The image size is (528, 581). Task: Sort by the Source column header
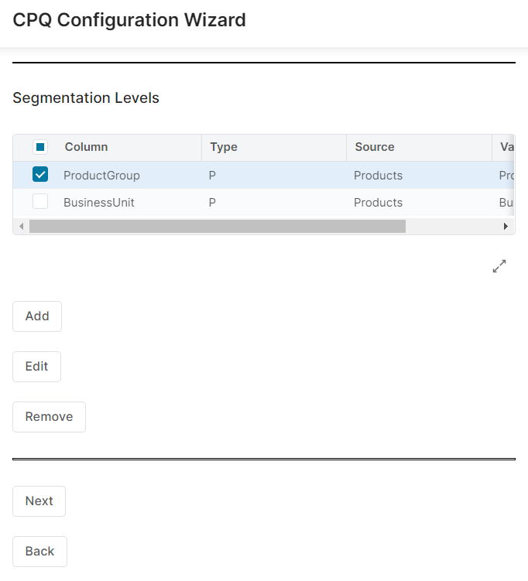(x=375, y=147)
